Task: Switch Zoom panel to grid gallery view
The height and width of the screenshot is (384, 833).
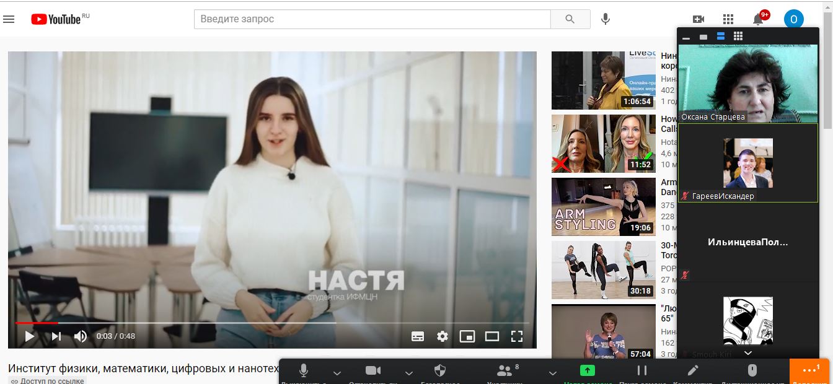Action: 738,37
